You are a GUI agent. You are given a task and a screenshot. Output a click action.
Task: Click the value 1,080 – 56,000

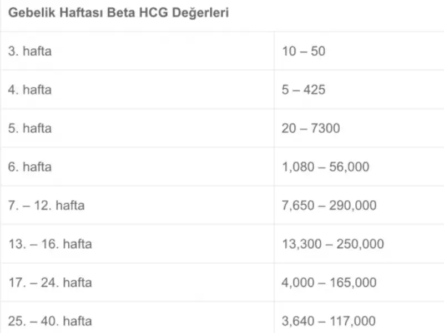(326, 167)
